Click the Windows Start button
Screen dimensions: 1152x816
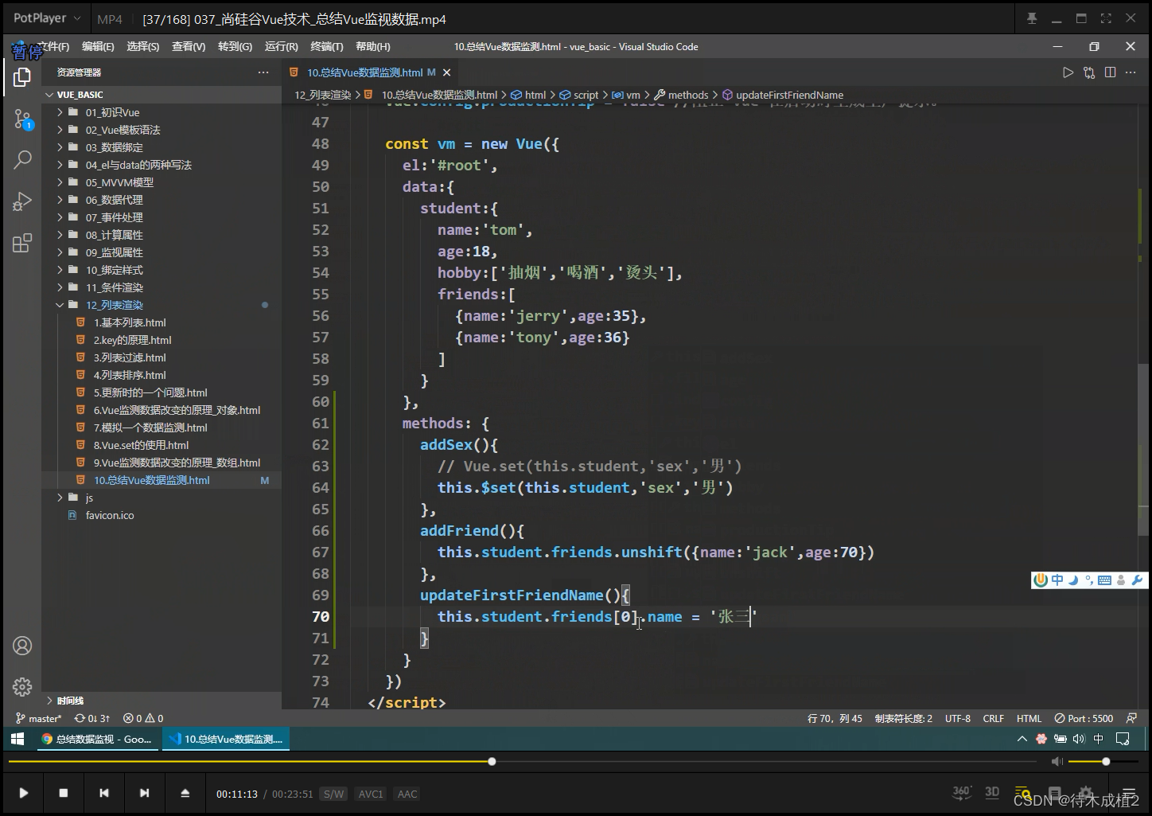click(x=18, y=739)
